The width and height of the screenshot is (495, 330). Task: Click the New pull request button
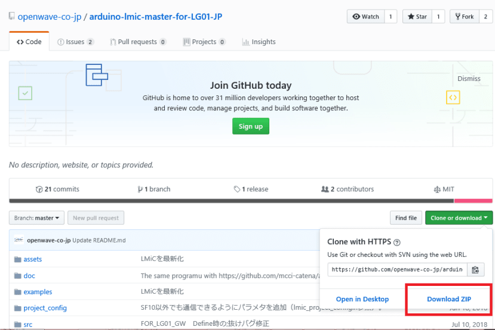[96, 218]
